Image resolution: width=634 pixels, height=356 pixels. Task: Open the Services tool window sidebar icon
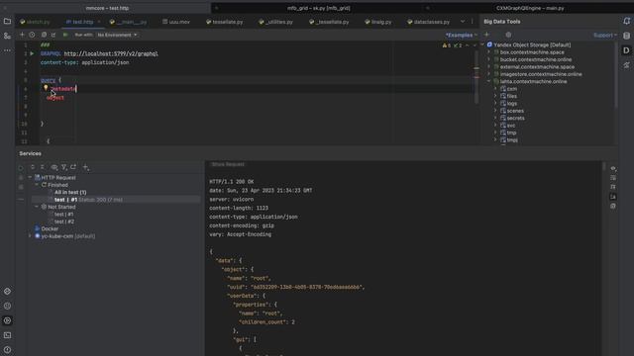click(x=7, y=320)
